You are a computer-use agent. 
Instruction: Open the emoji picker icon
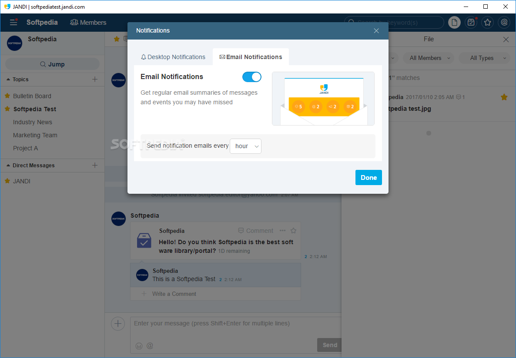click(x=139, y=346)
